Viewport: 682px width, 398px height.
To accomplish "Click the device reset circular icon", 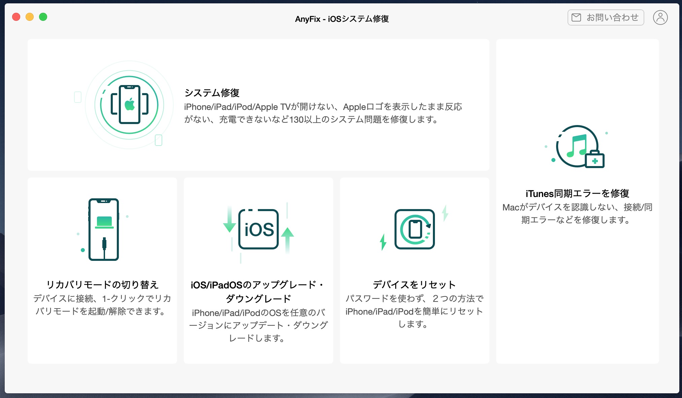I will [x=414, y=229].
